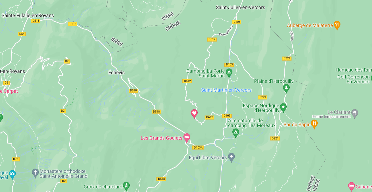Open Sainte-Eulalie-en-Royans place label
Image resolution: width=372 pixels, height=192 pixels.
[x=28, y=16]
